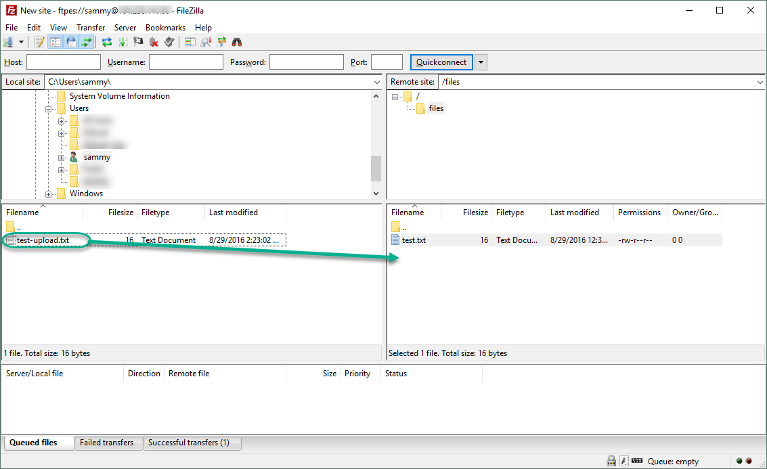Focus the Host input field
This screenshot has height=469, width=767.
(x=64, y=62)
